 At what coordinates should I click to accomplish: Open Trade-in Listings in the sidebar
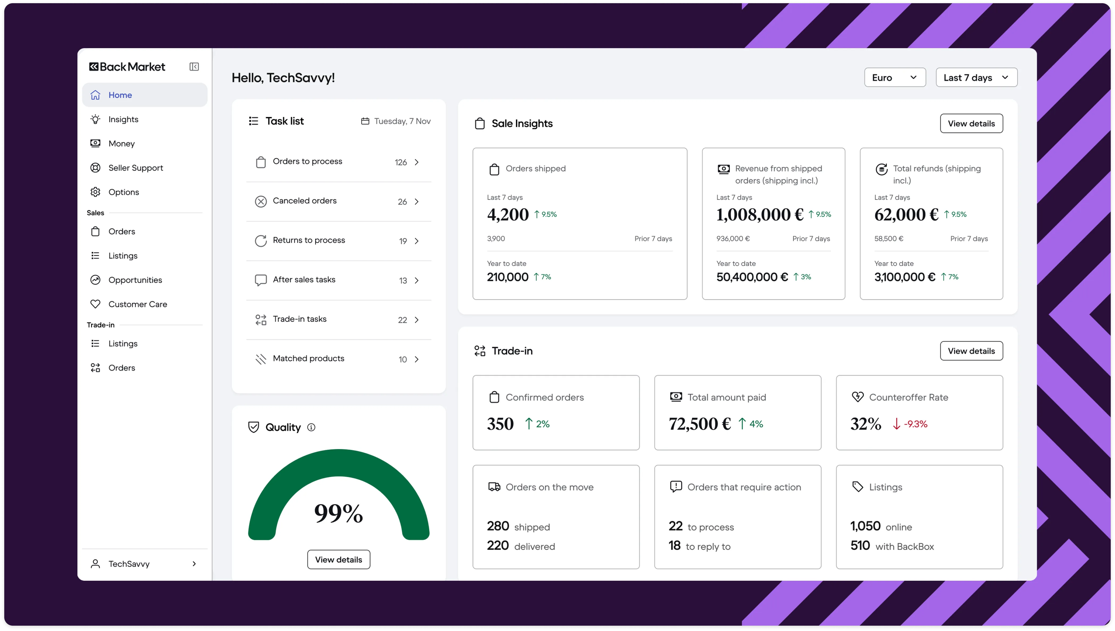[145, 344]
